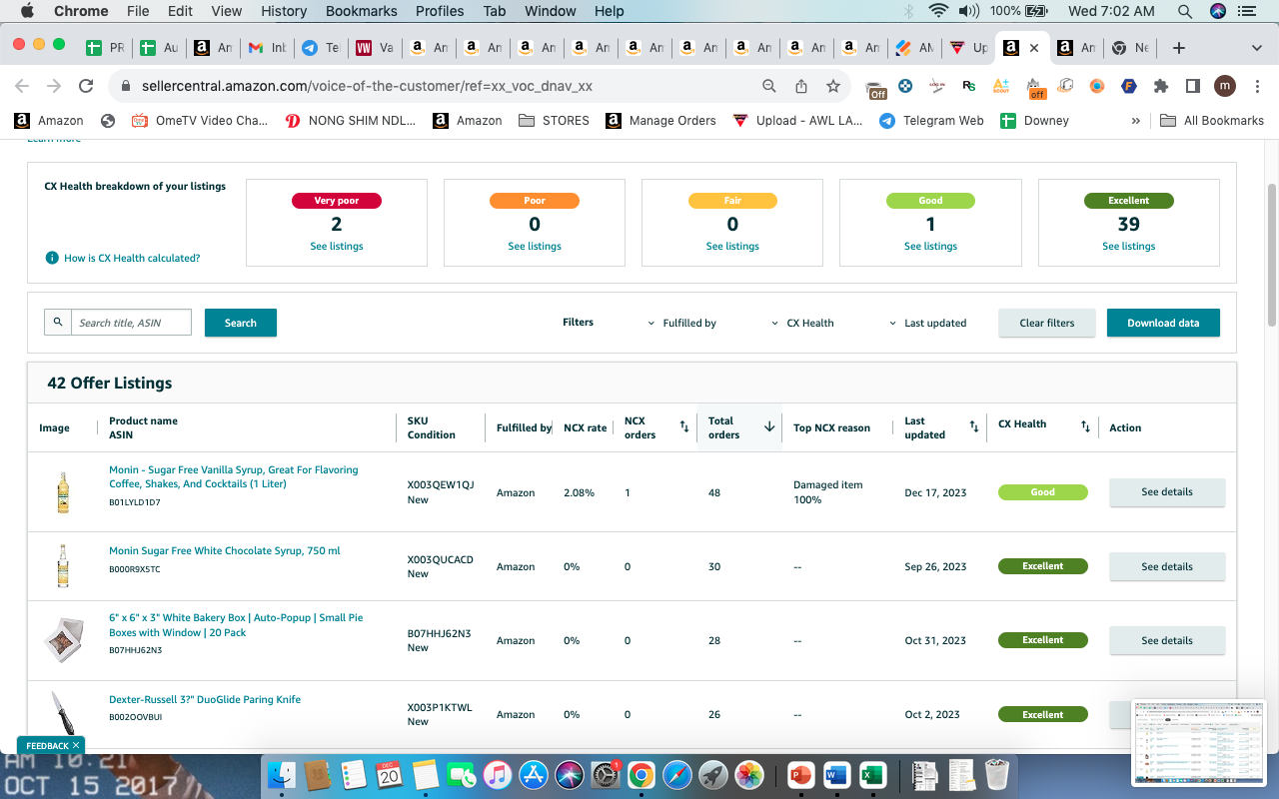Expand the tab search chevron
This screenshot has width=1279, height=799.
coord(1256,48)
